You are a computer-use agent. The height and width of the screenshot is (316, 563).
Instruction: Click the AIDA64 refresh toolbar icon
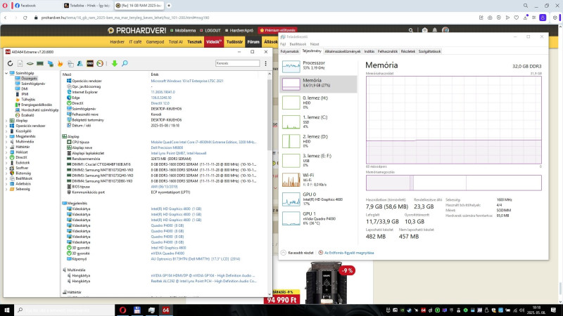(x=10, y=63)
